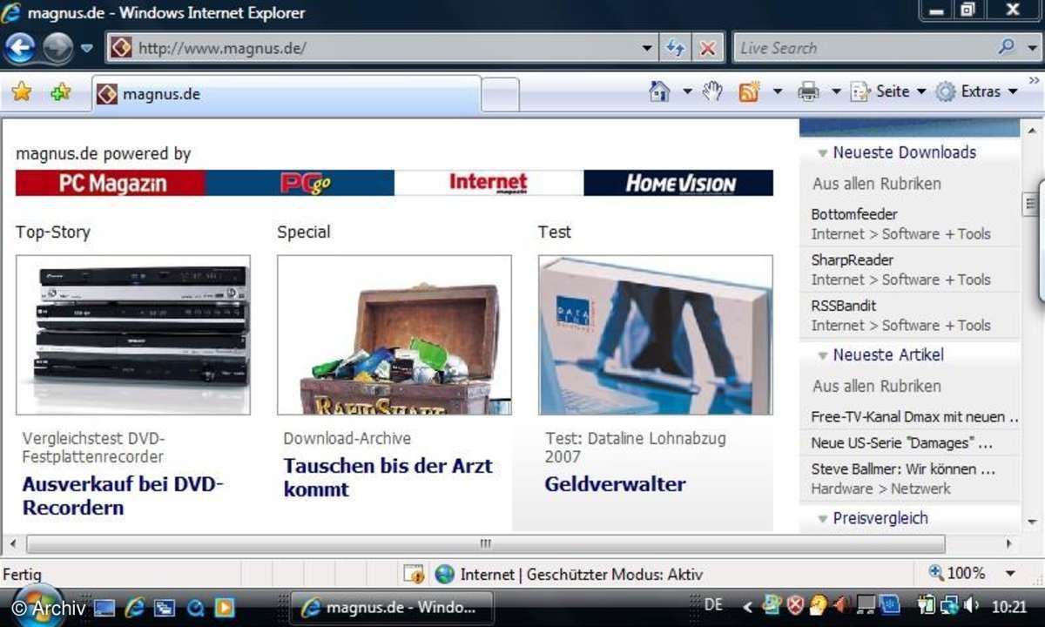Viewport: 1045px width, 627px height.
Task: Open the SharpReader download link
Action: click(x=853, y=260)
